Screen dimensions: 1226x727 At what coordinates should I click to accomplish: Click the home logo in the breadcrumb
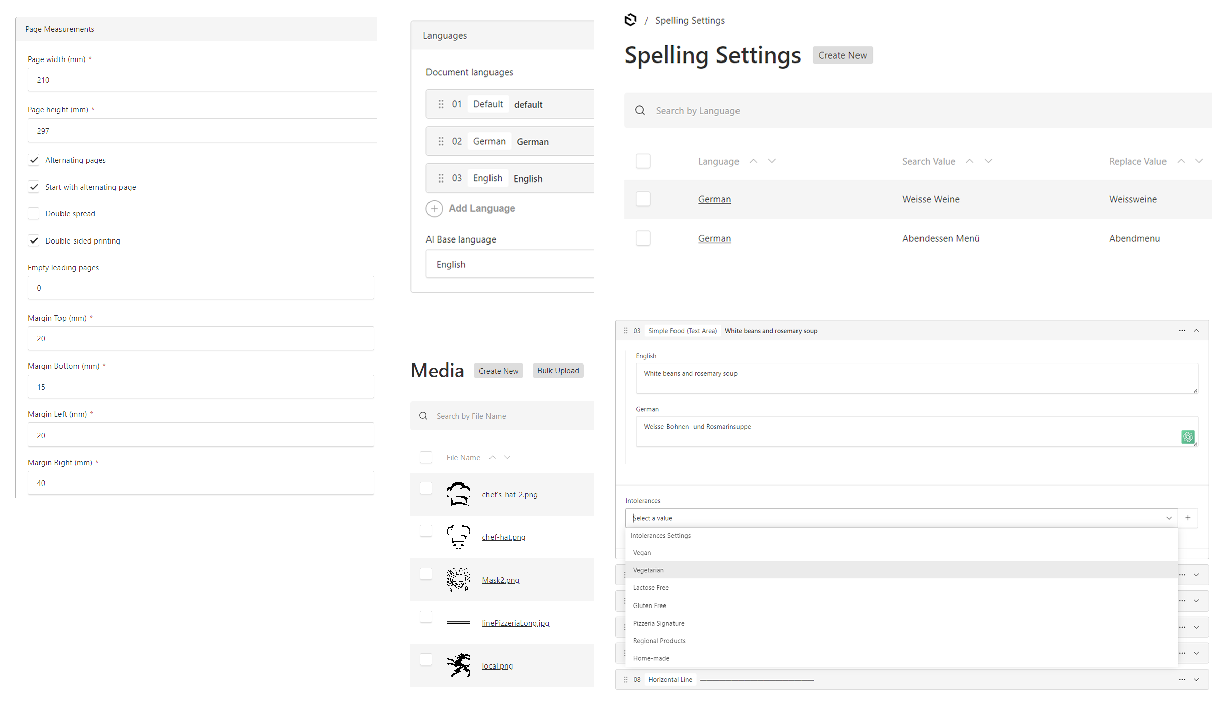[630, 20]
